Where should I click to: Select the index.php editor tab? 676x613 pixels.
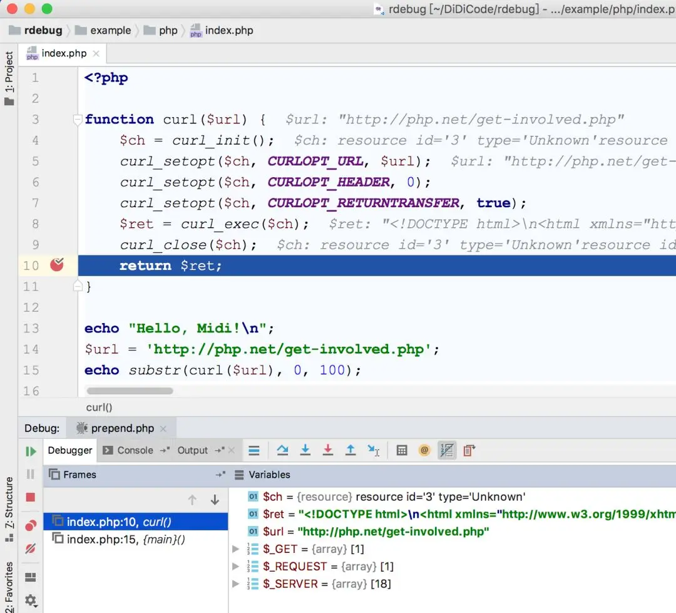[64, 53]
